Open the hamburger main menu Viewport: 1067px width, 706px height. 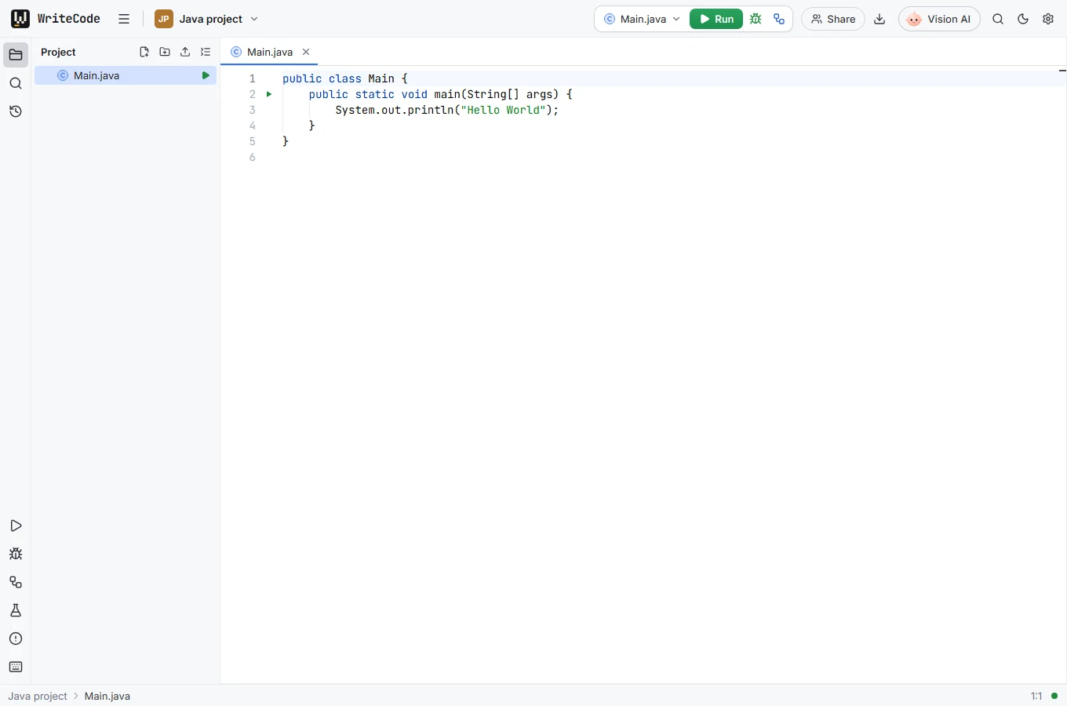coord(124,19)
